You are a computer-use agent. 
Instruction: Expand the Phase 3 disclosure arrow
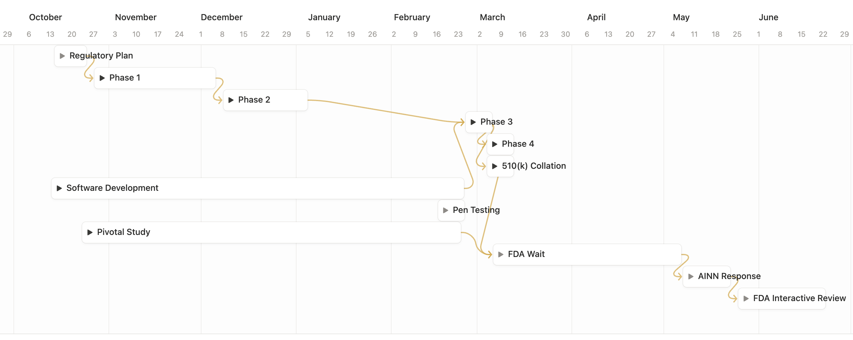[x=473, y=122]
